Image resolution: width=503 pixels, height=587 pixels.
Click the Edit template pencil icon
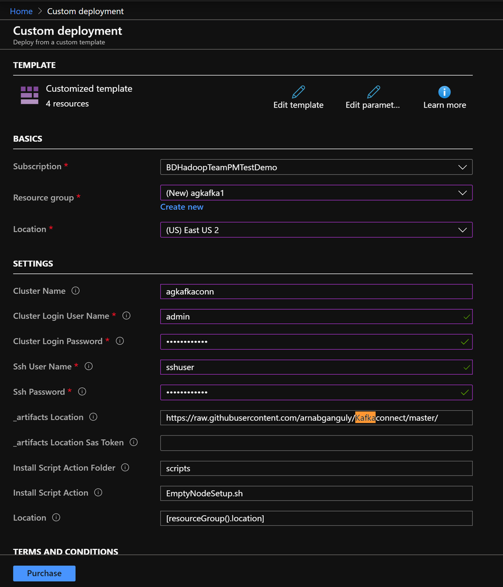pos(298,92)
